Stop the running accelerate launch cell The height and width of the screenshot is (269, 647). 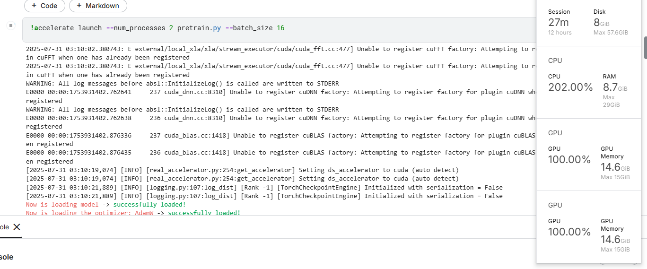(11, 25)
